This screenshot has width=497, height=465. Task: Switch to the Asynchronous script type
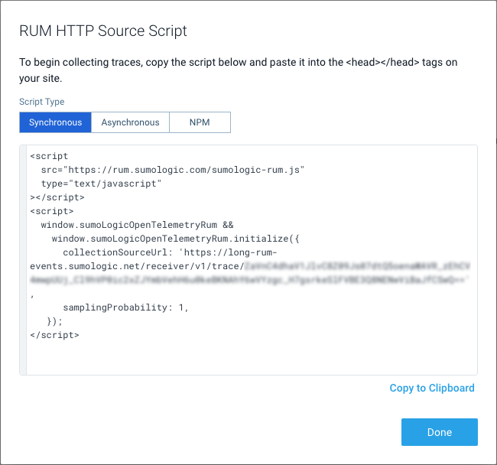coord(130,122)
